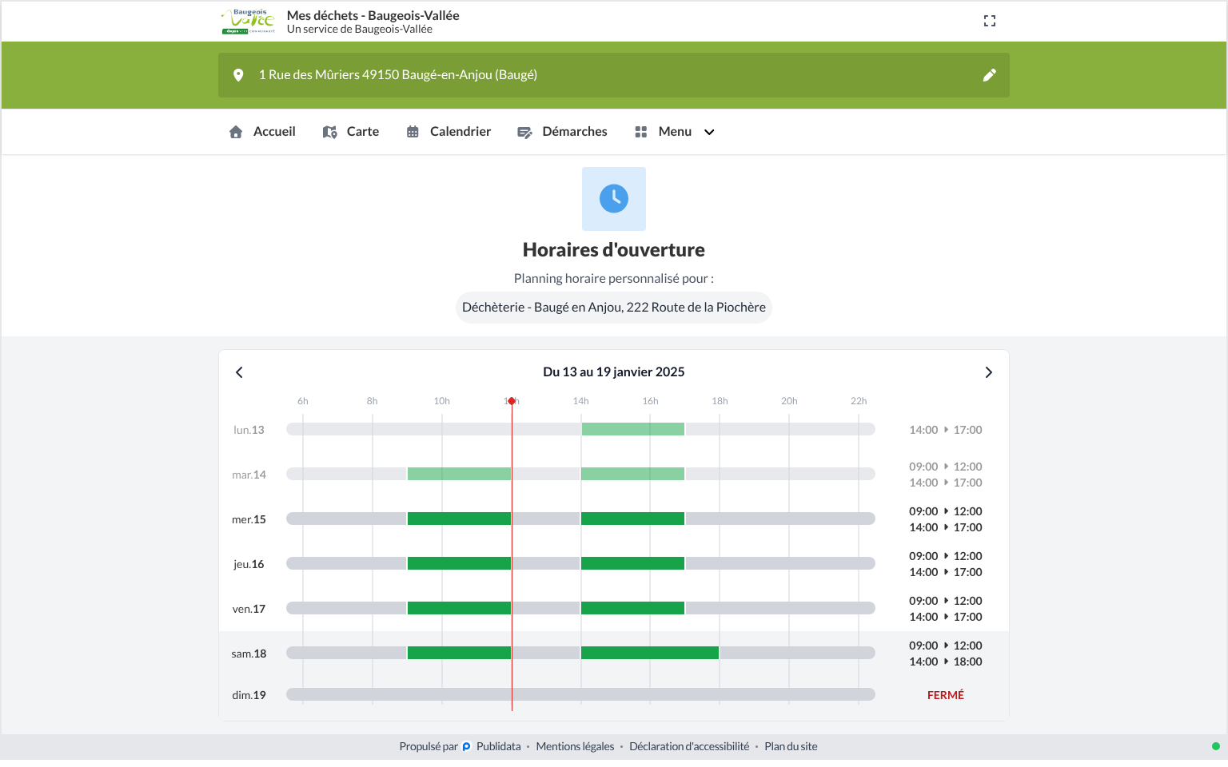Click the 14h timeline hour label
Image resolution: width=1228 pixels, height=767 pixels.
[x=580, y=401]
